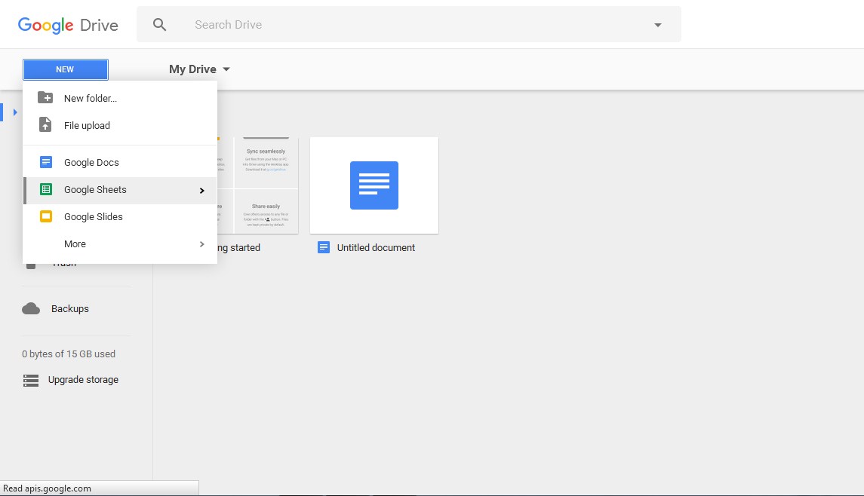Click the File upload arrow icon
Image resolution: width=864 pixels, height=496 pixels.
click(x=45, y=125)
